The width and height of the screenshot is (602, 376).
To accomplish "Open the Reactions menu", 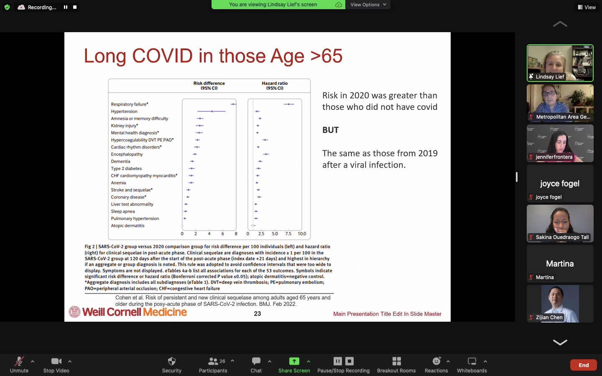I will [x=436, y=365].
